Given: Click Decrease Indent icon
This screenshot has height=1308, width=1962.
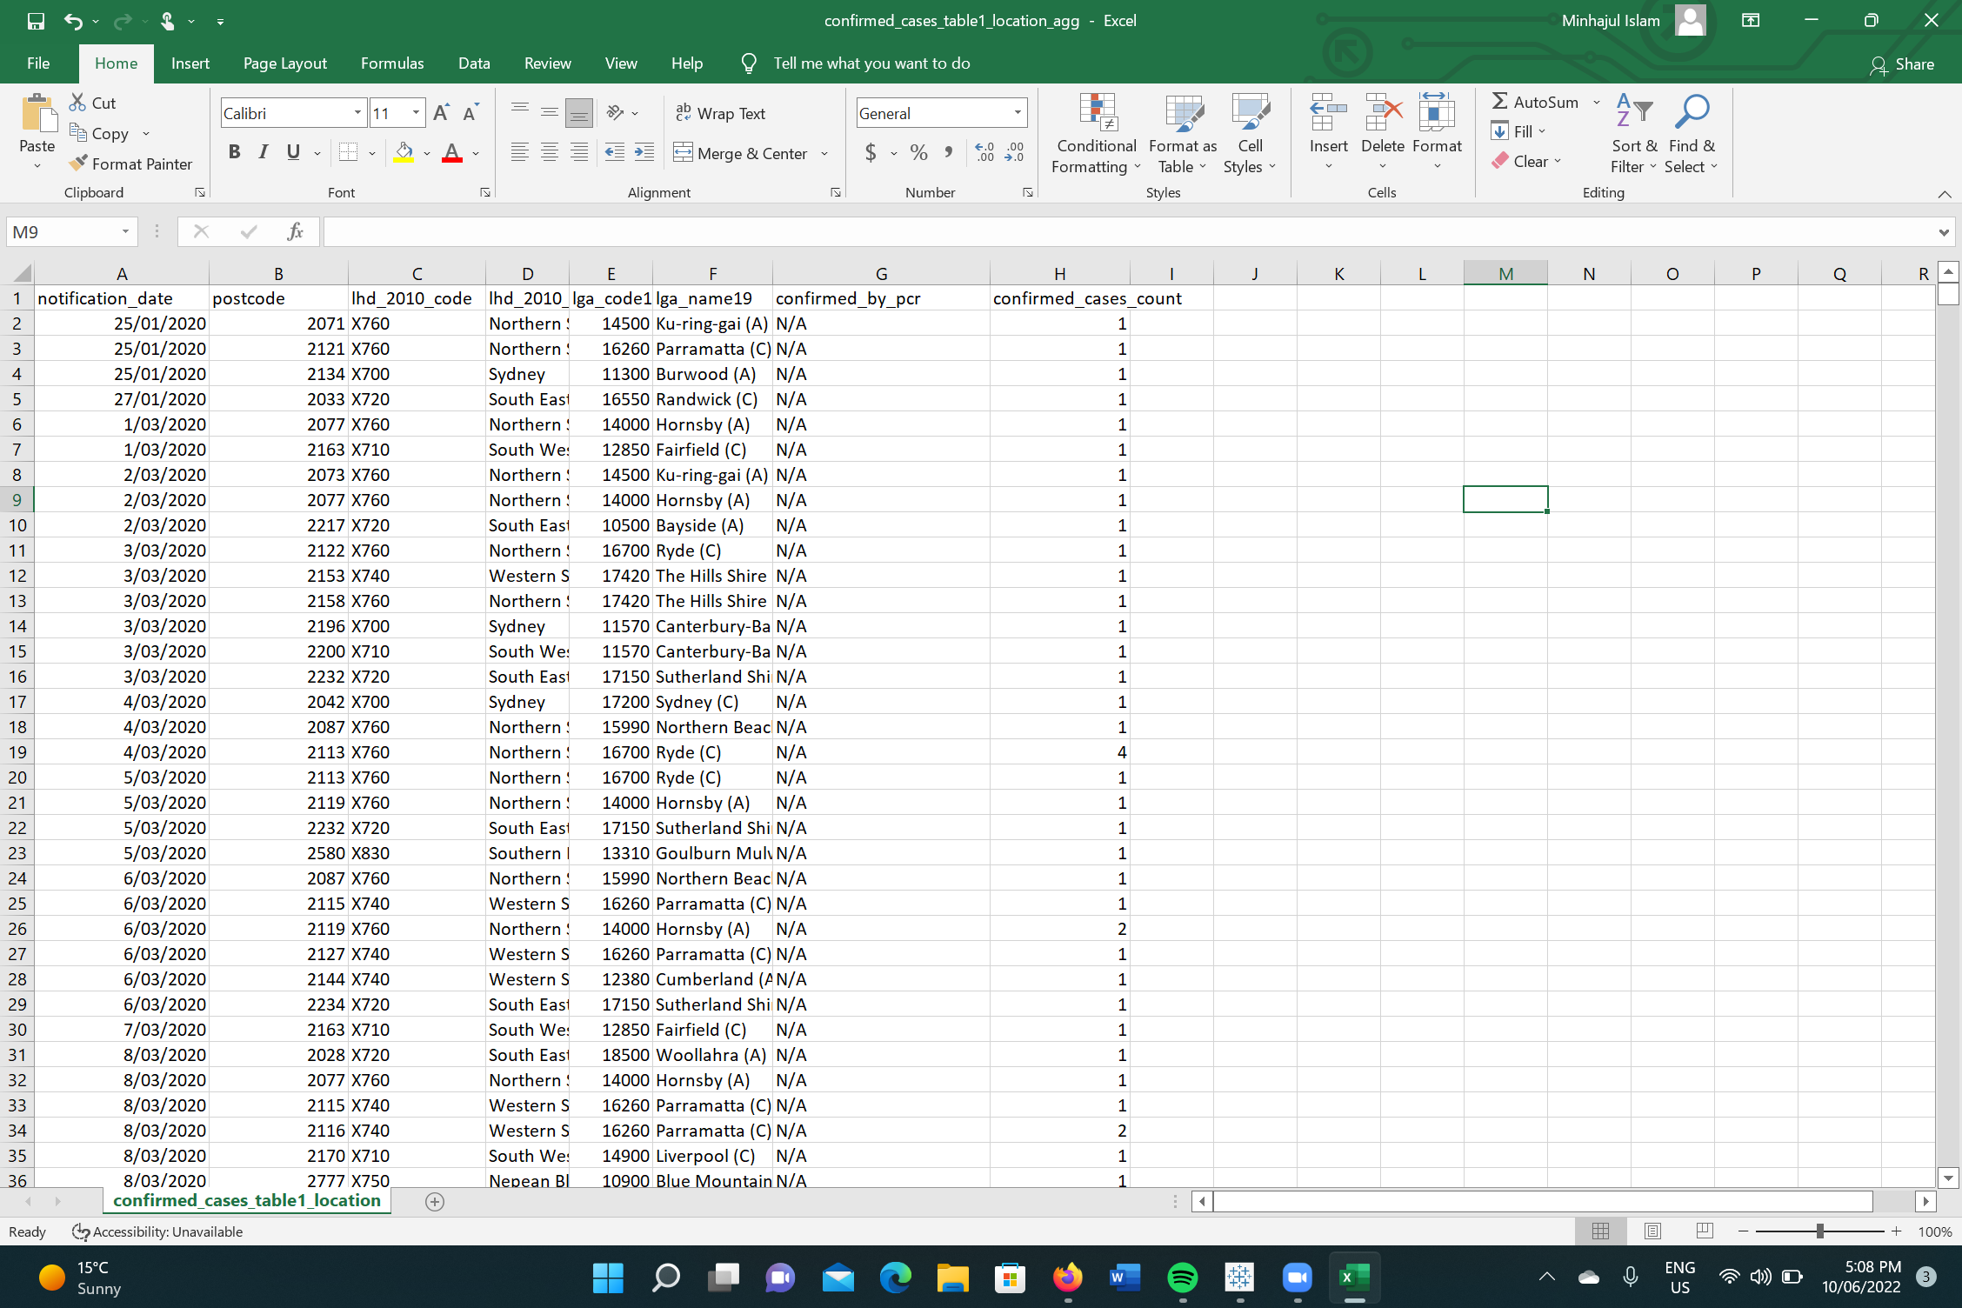Looking at the screenshot, I should pos(615,153).
